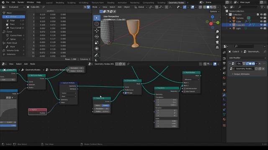Open the Render properties tab icon
Viewport: 268px width, 150px height.
click(224, 58)
